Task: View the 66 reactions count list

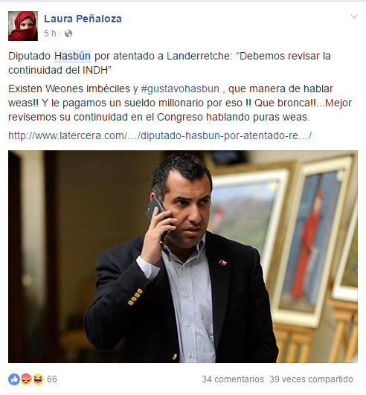Action: click(52, 379)
